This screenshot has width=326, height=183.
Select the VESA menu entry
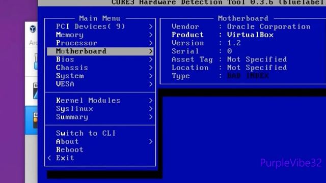tap(100, 84)
